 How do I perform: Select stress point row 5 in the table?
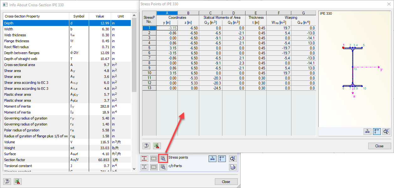(149, 48)
